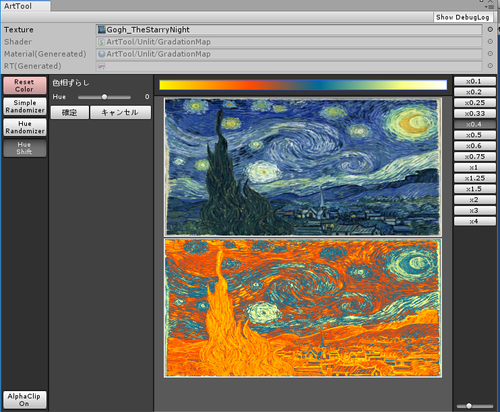The height and width of the screenshot is (412, 500).
Task: Click the shader file icon in Shader field
Action: [101, 42]
